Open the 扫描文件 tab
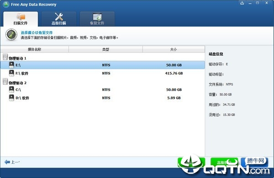This screenshot has width=274, height=178. (21, 19)
